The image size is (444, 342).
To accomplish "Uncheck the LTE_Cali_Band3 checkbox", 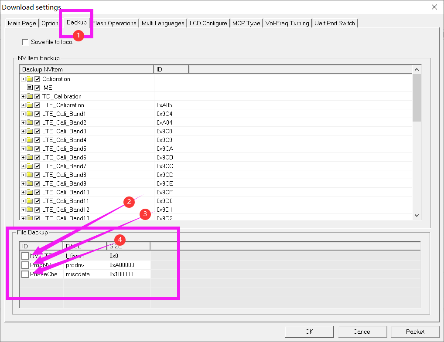I will 38,131.
